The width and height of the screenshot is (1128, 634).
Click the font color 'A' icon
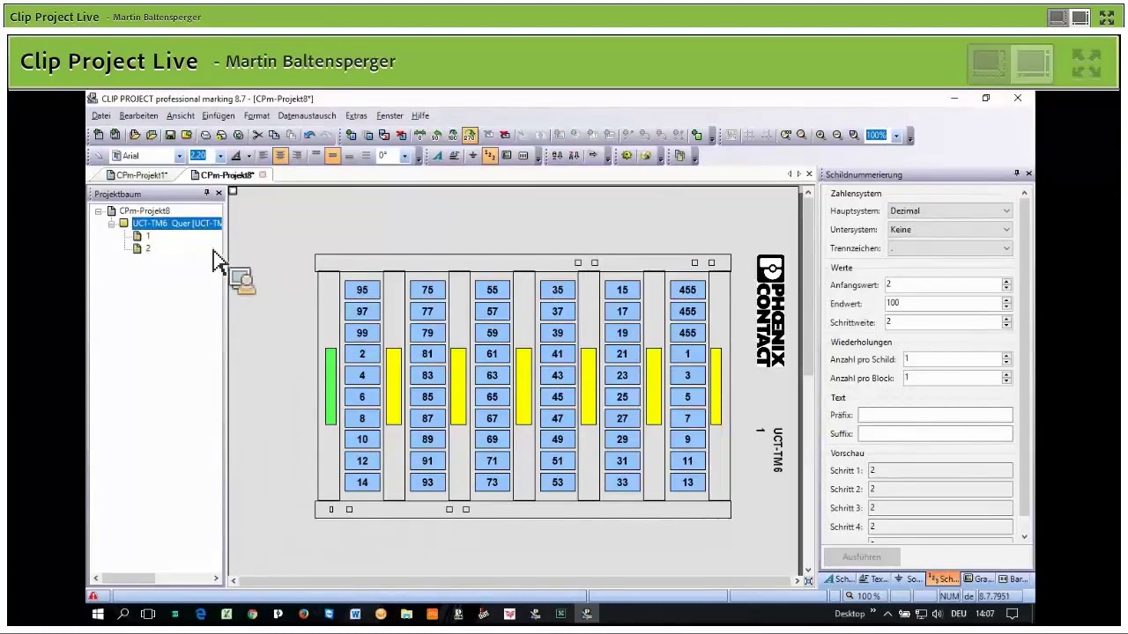coord(236,156)
